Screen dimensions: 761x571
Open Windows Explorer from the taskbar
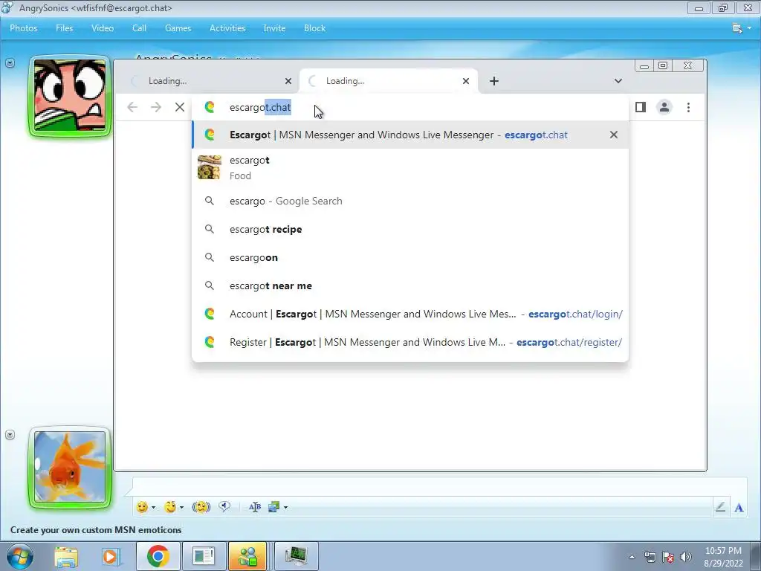pyautogui.click(x=66, y=556)
